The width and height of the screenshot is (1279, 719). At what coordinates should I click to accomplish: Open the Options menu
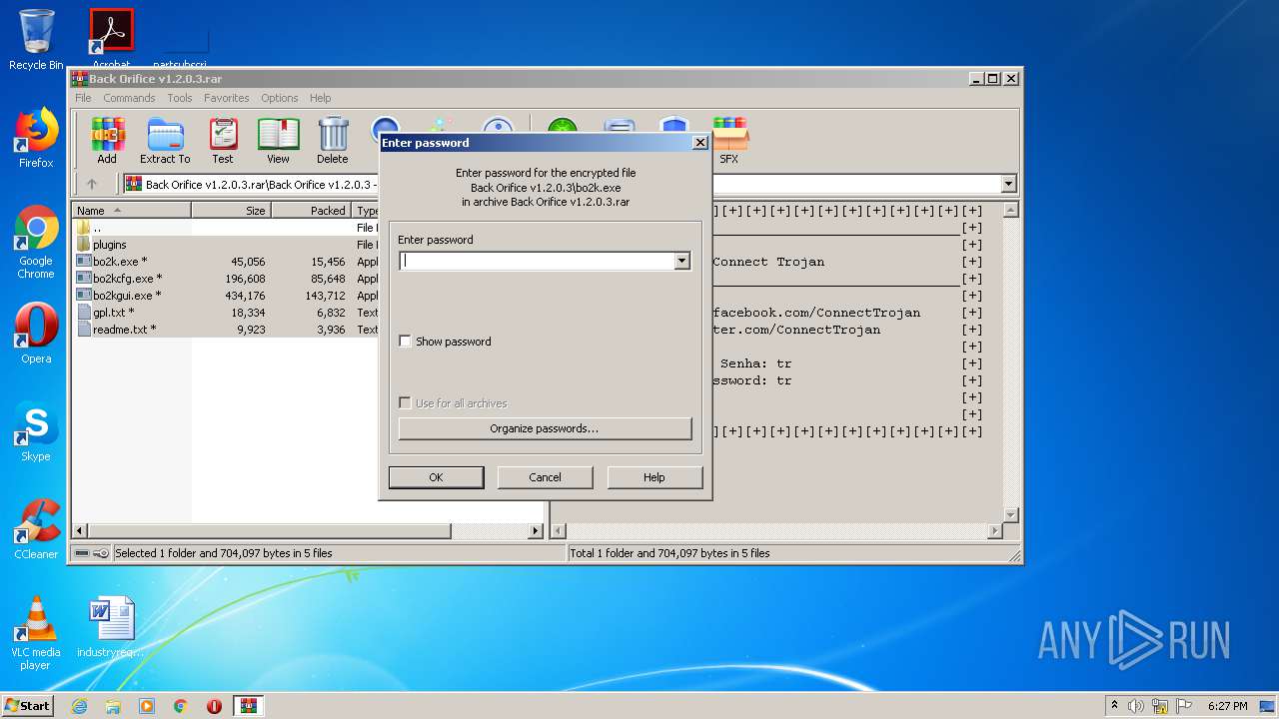click(x=280, y=98)
